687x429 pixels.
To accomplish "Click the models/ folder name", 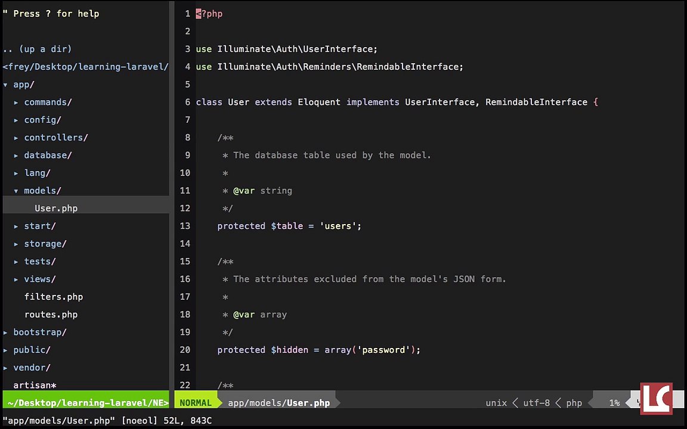I will pyautogui.click(x=42, y=191).
